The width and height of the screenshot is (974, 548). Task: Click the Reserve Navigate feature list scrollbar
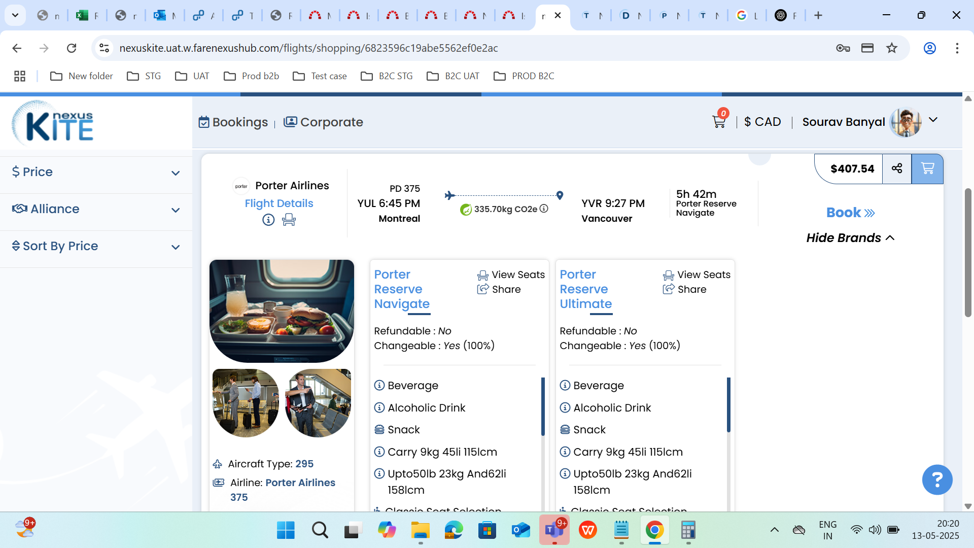pos(543,406)
